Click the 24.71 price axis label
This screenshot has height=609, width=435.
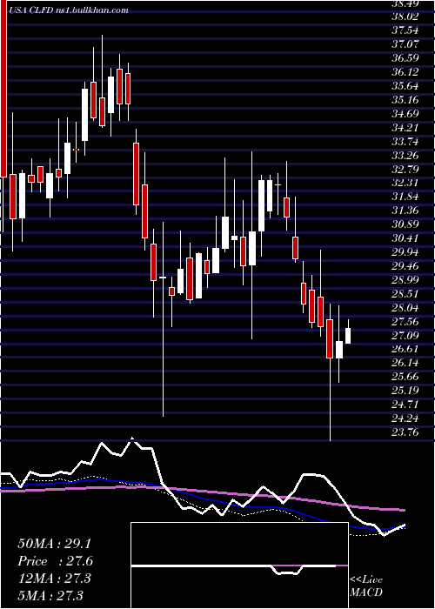(x=405, y=405)
